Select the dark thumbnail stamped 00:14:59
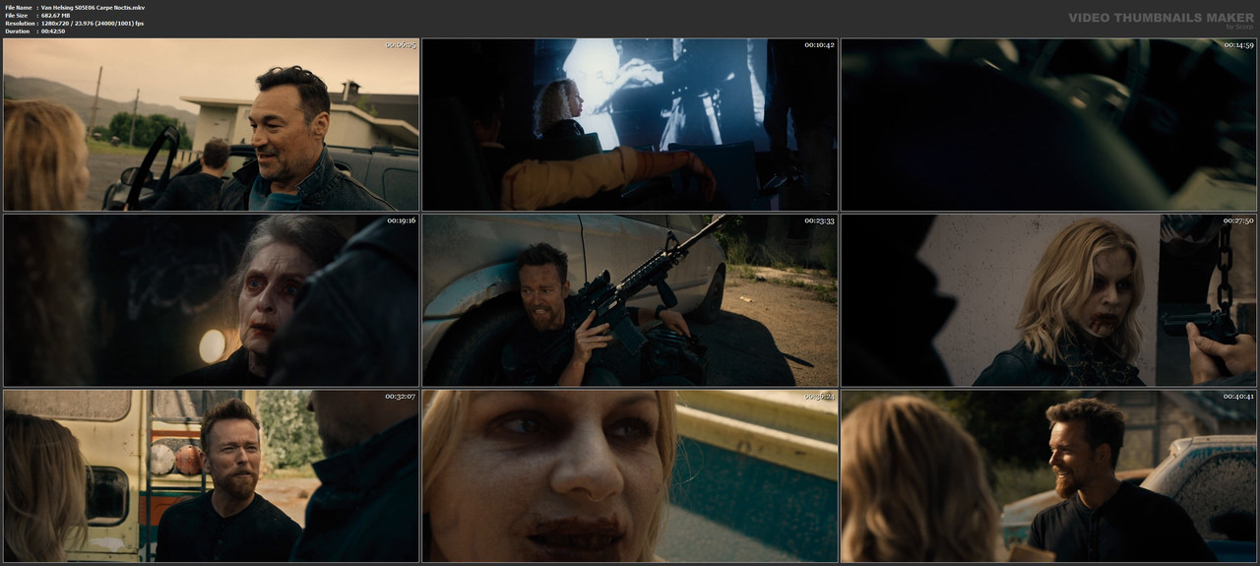 [x=1048, y=125]
